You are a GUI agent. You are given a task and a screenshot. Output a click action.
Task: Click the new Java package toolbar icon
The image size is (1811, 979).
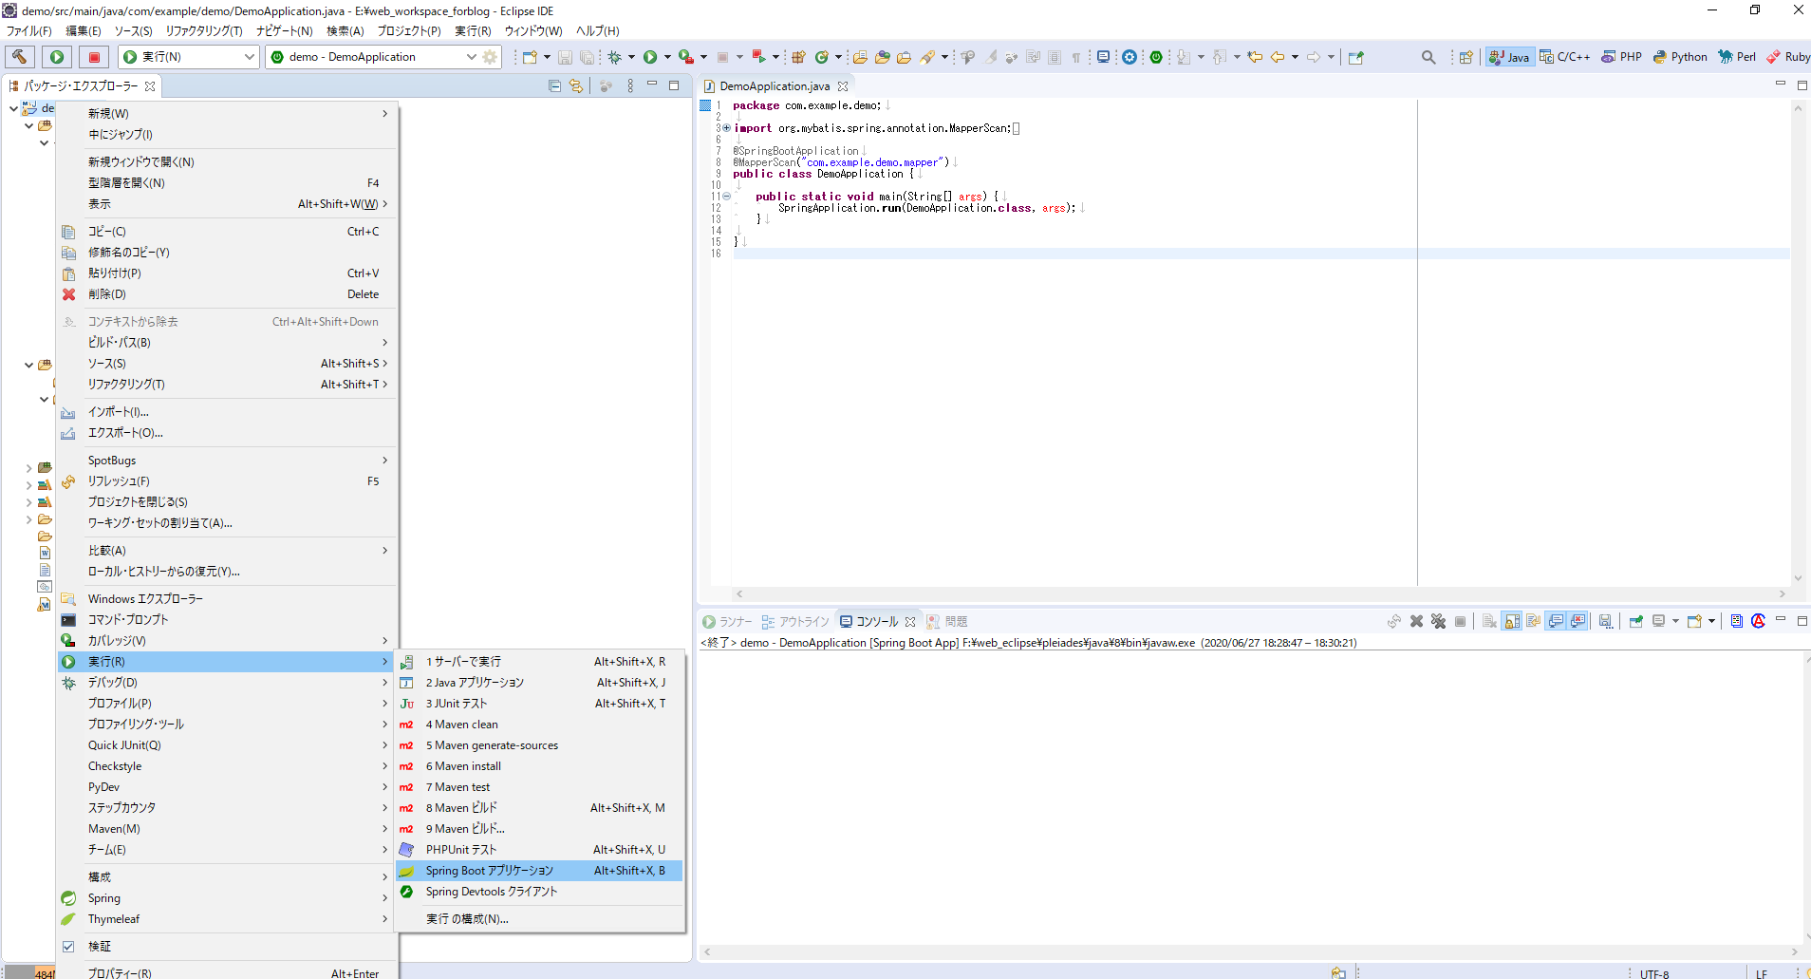pos(798,57)
